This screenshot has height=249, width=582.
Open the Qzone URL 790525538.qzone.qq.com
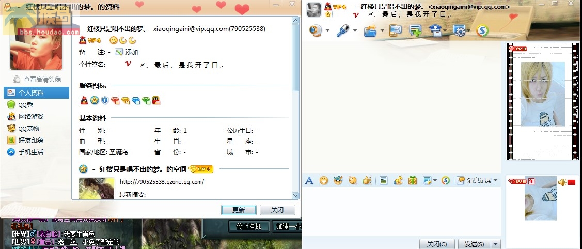pos(162,182)
